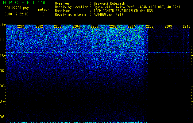Select the Ogata-vill. Akita-Pref. JAPAN location text
This screenshot has height=123, width=193.
pyautogui.click(x=137, y=7)
